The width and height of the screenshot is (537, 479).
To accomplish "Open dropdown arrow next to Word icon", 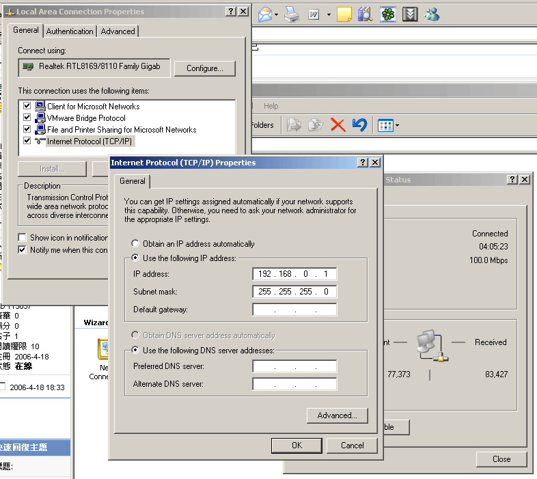I will (329, 14).
